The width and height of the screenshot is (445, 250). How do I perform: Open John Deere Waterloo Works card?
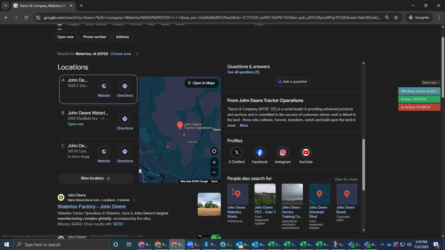(238, 203)
